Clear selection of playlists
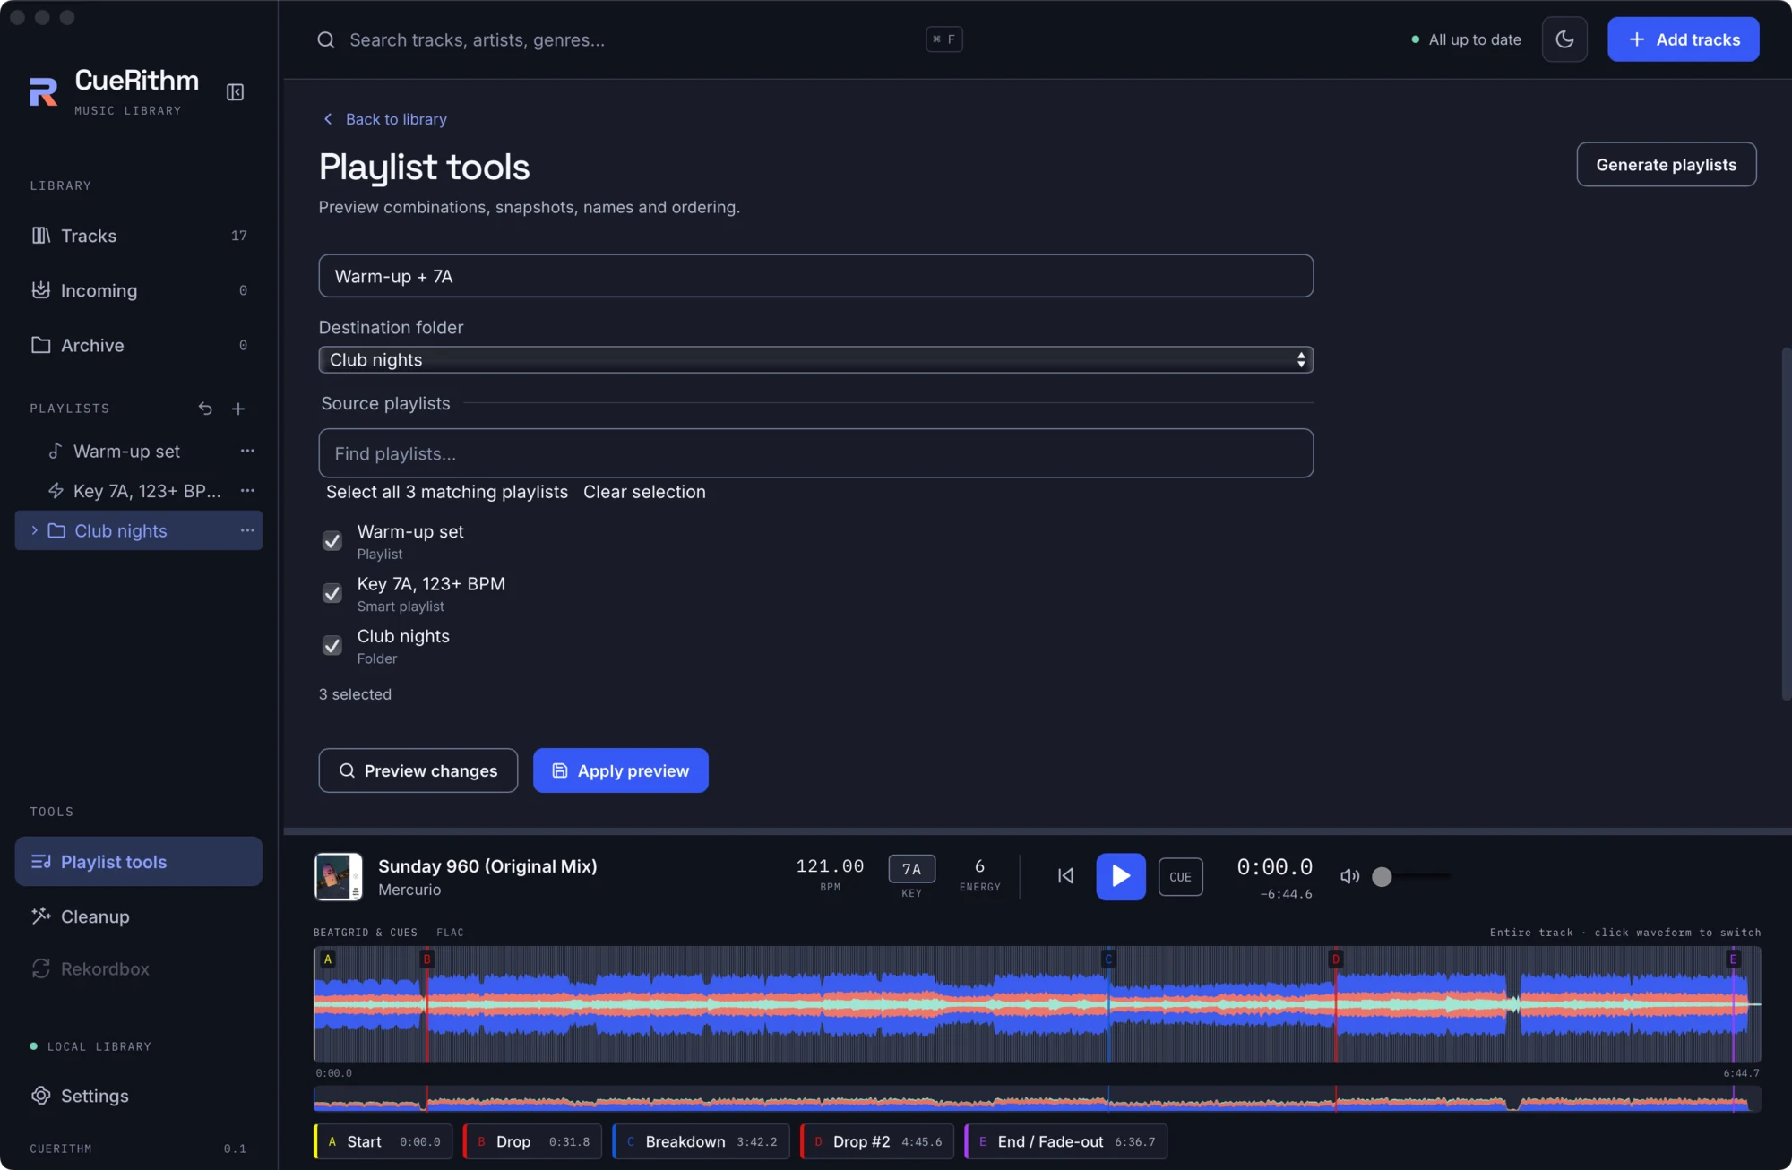Screen dimensions: 1792x1170 644,492
